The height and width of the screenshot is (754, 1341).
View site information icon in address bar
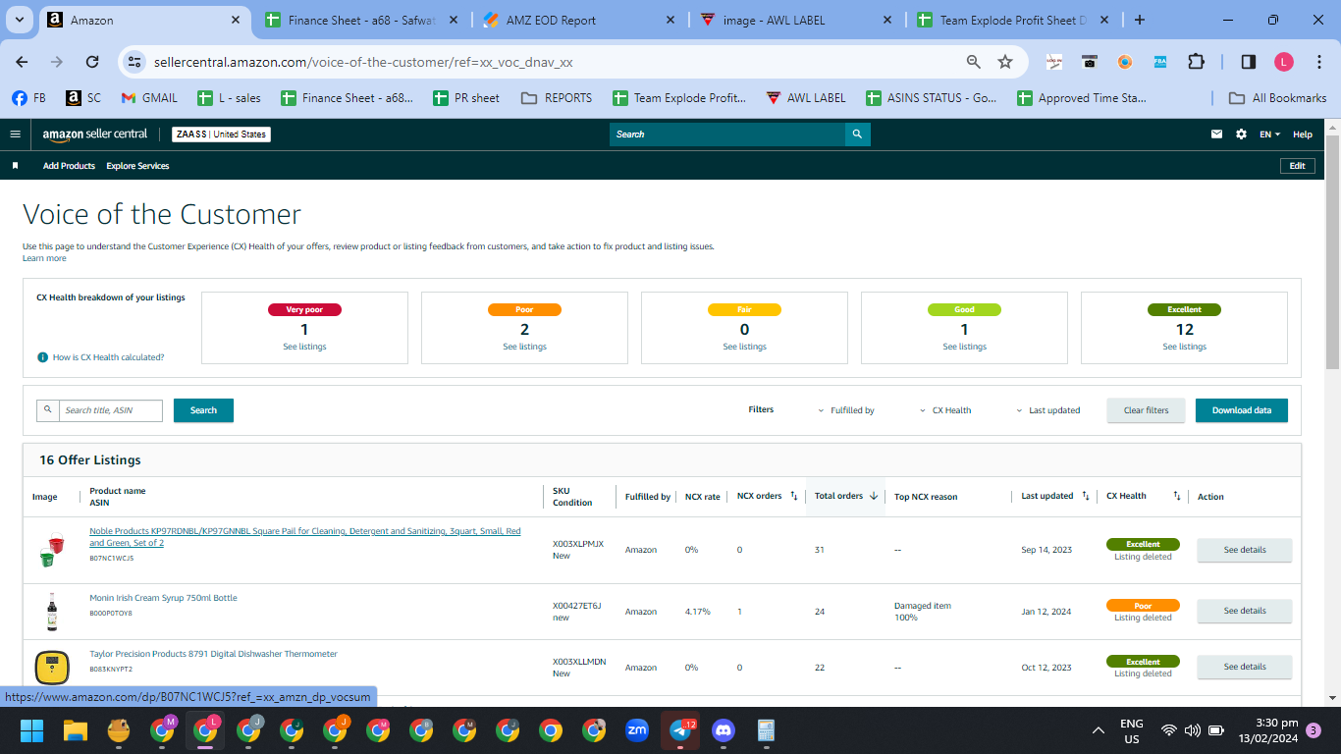[134, 62]
